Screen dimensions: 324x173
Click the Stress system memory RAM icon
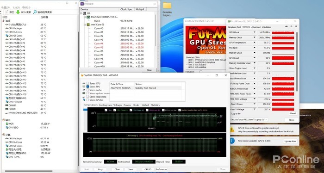click(x=84, y=93)
